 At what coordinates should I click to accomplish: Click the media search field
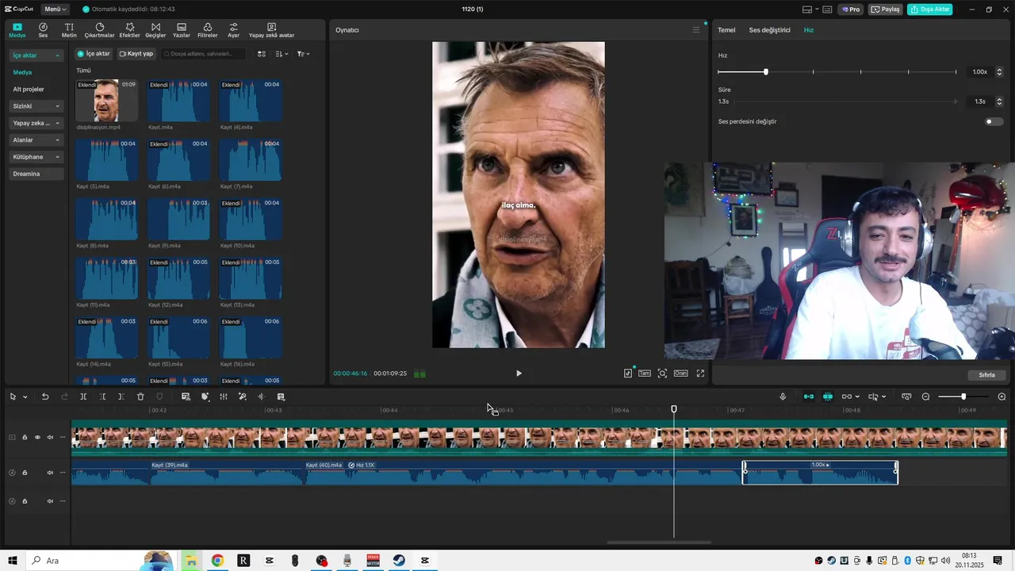pos(203,54)
